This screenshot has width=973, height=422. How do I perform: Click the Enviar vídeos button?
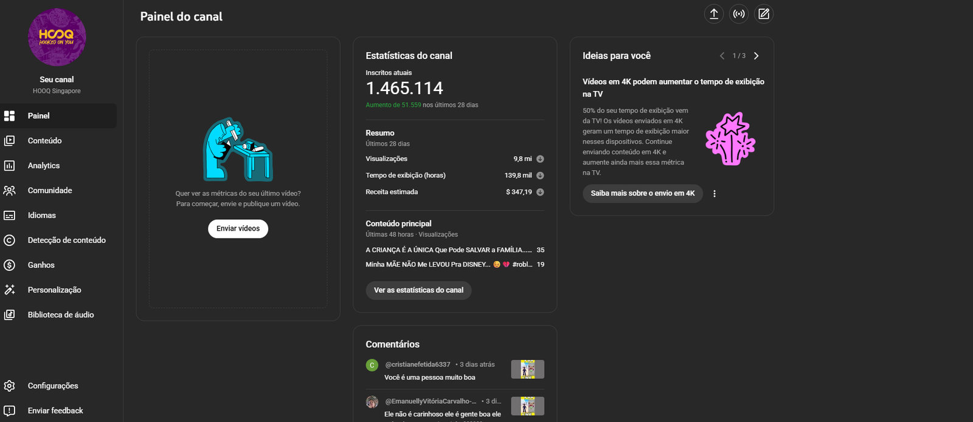(238, 229)
